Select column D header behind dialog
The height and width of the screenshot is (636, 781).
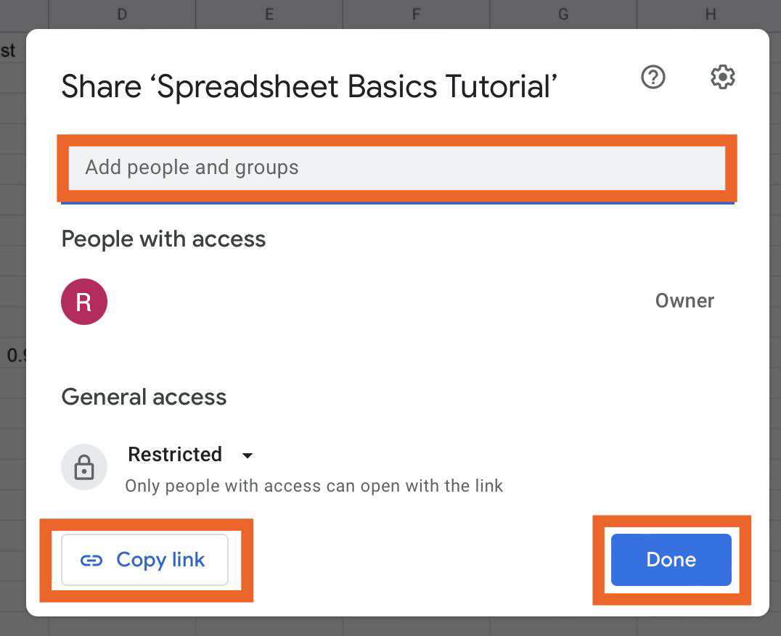[x=122, y=15]
